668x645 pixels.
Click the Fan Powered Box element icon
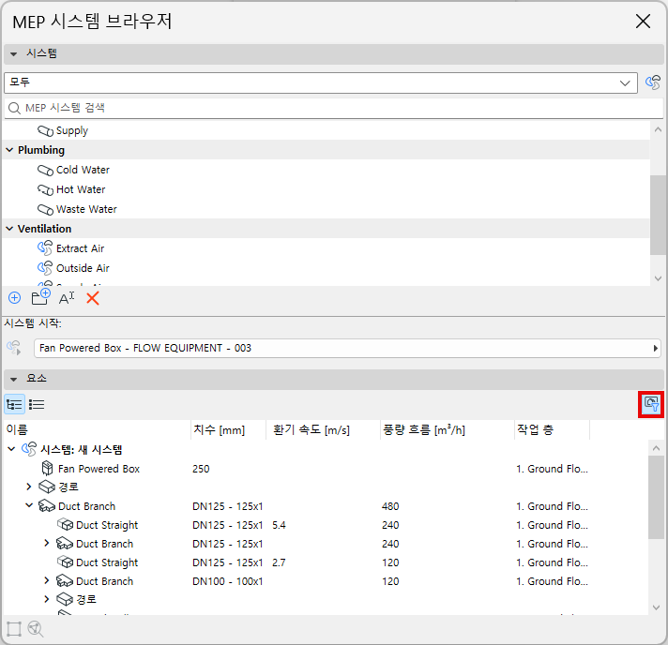point(47,469)
